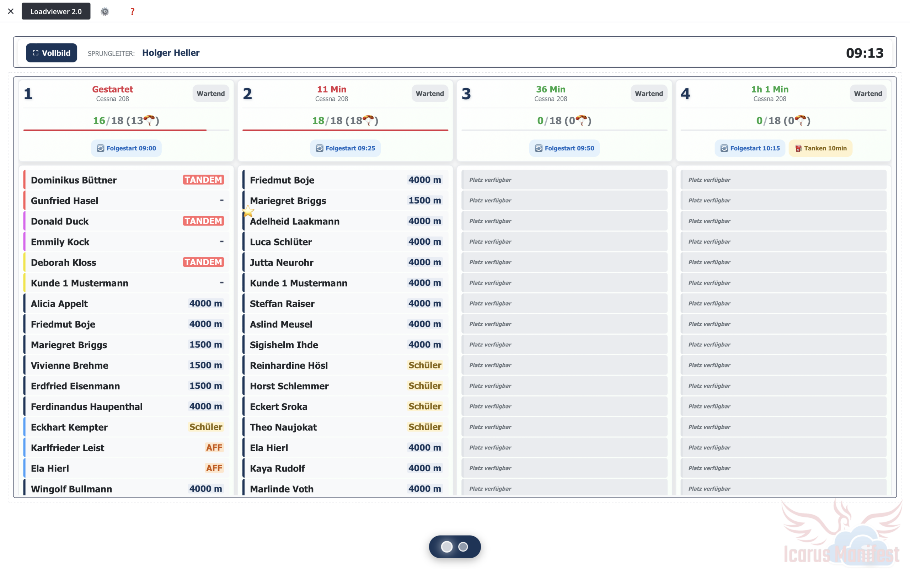
Task: Toggle the Wartend status on load 3
Action: coord(649,93)
